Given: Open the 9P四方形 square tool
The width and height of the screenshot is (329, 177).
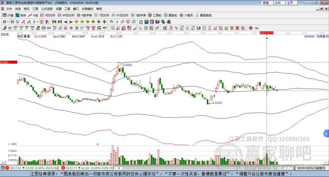Looking at the screenshot, I should pos(66,15).
